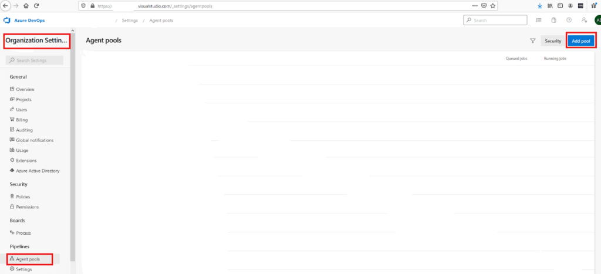Click the Queued jobs column header
The height and width of the screenshot is (274, 601).
pyautogui.click(x=516, y=59)
